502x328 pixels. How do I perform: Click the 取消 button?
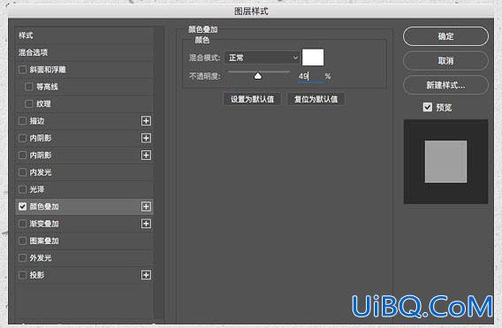click(x=445, y=60)
